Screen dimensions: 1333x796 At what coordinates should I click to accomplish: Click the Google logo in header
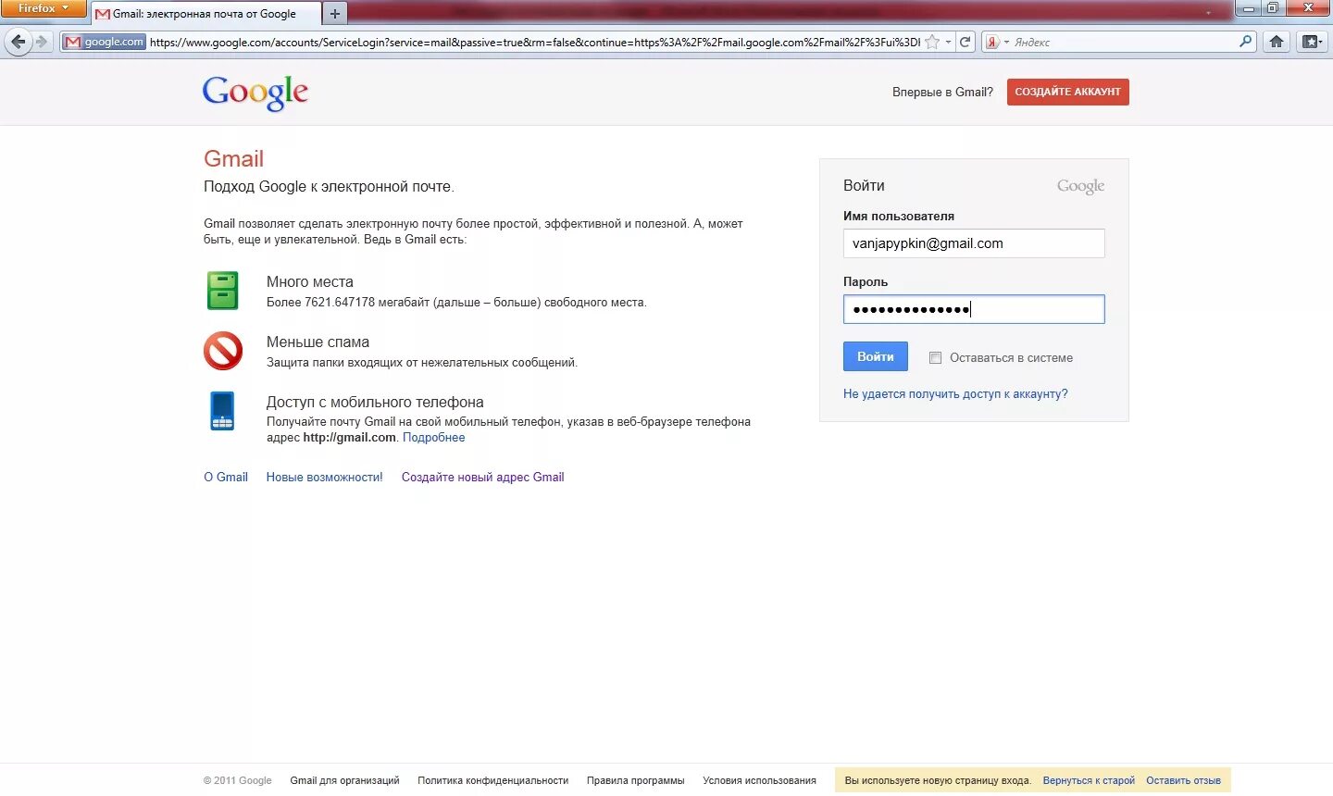click(255, 93)
